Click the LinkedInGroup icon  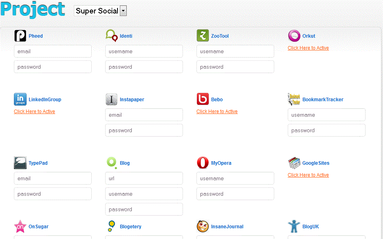[x=20, y=99]
